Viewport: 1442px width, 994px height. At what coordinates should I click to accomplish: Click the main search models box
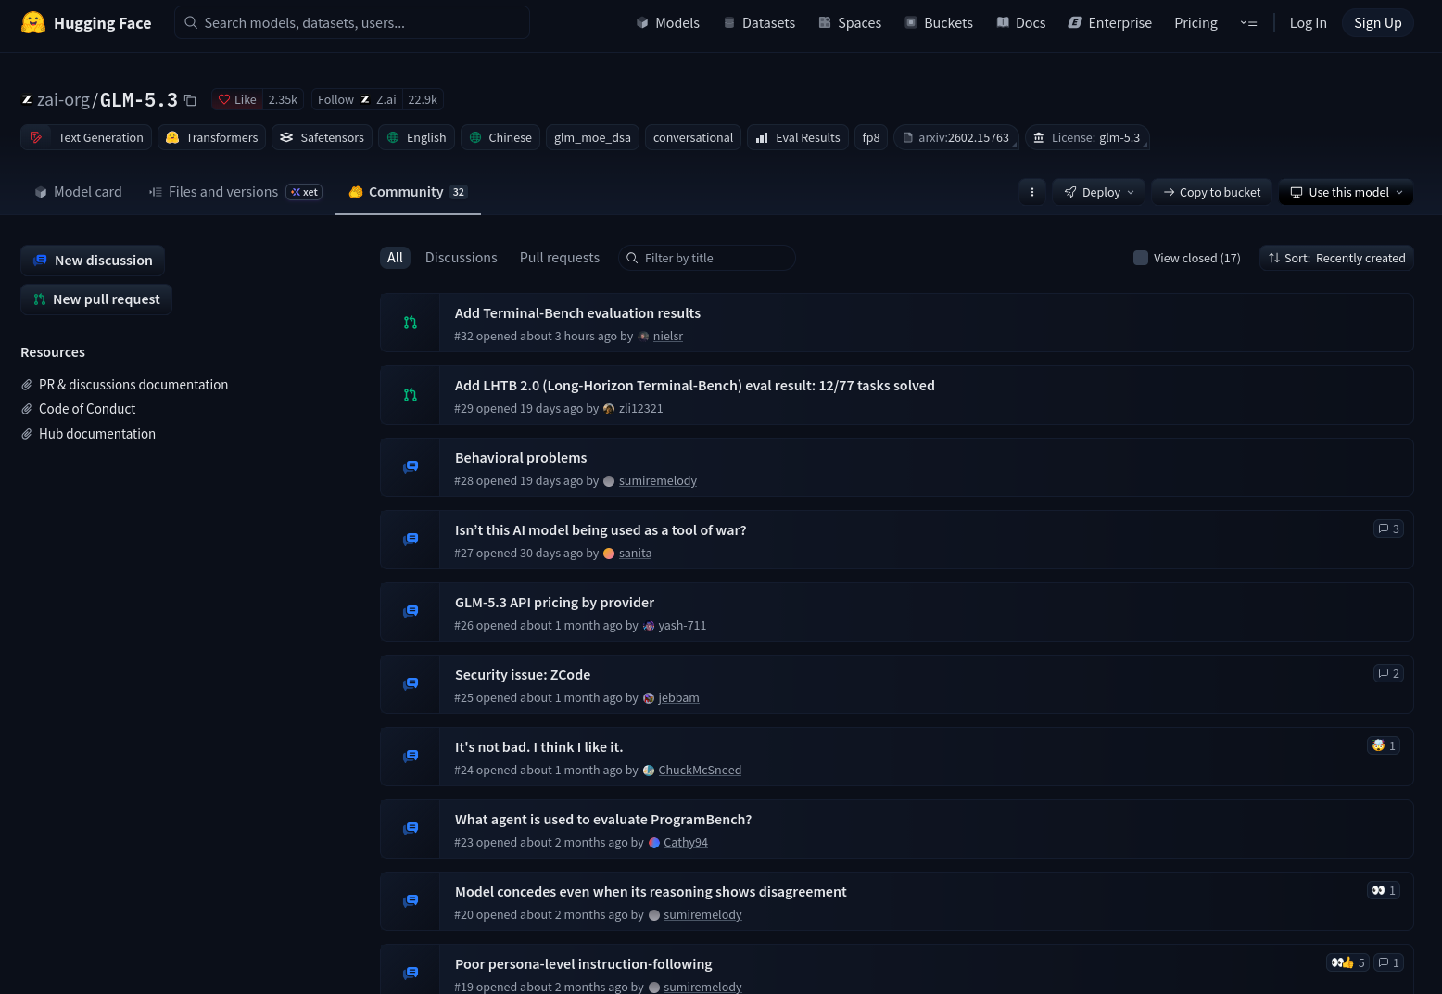tap(352, 22)
